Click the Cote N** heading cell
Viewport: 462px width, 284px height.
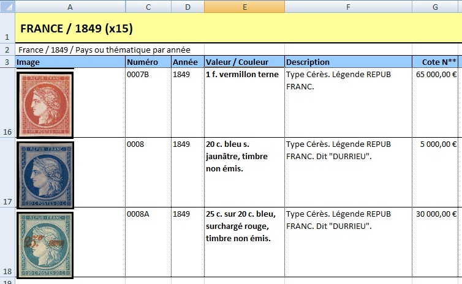[435, 62]
